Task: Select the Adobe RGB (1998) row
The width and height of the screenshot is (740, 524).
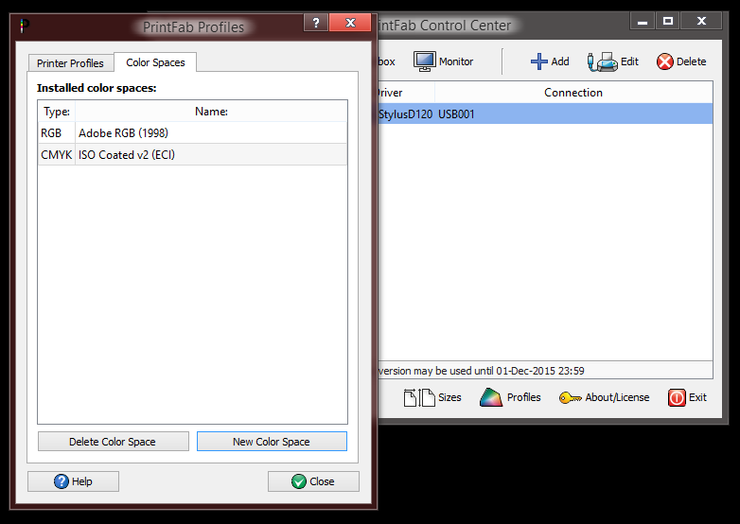Action: (x=192, y=133)
